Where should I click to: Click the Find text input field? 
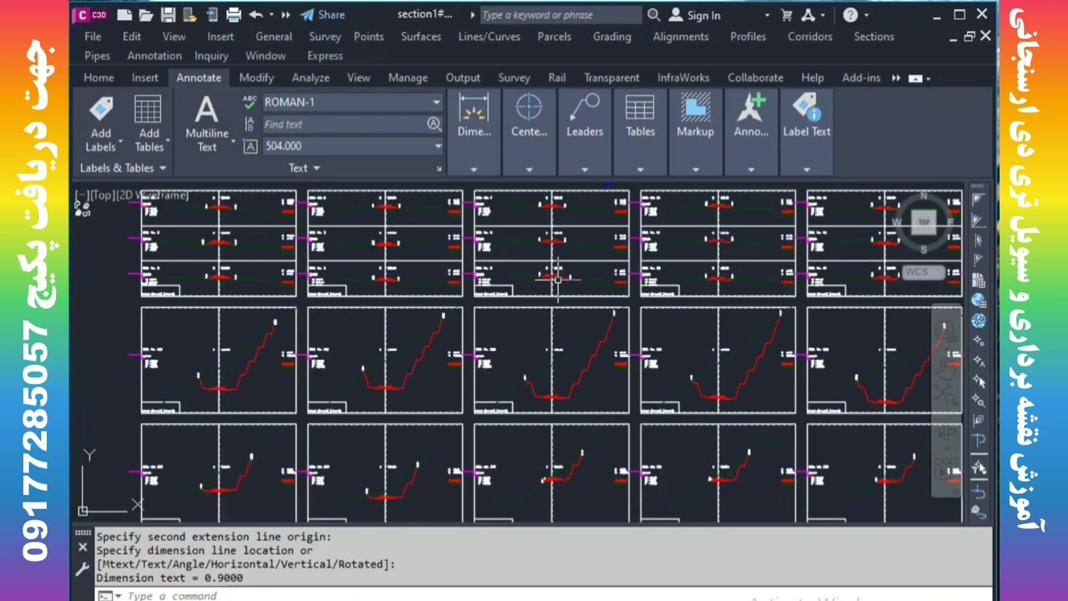tap(344, 124)
